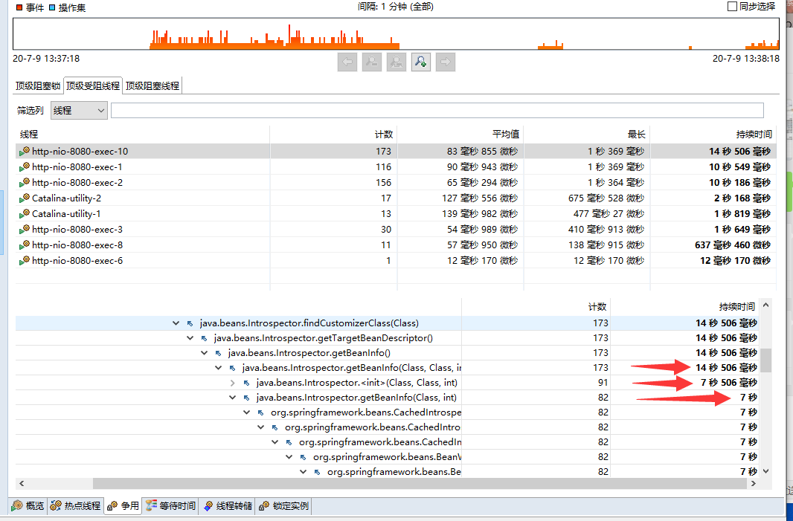Click scroll-right arrow of horizontal scrollbar
793x521 pixels.
click(x=754, y=484)
